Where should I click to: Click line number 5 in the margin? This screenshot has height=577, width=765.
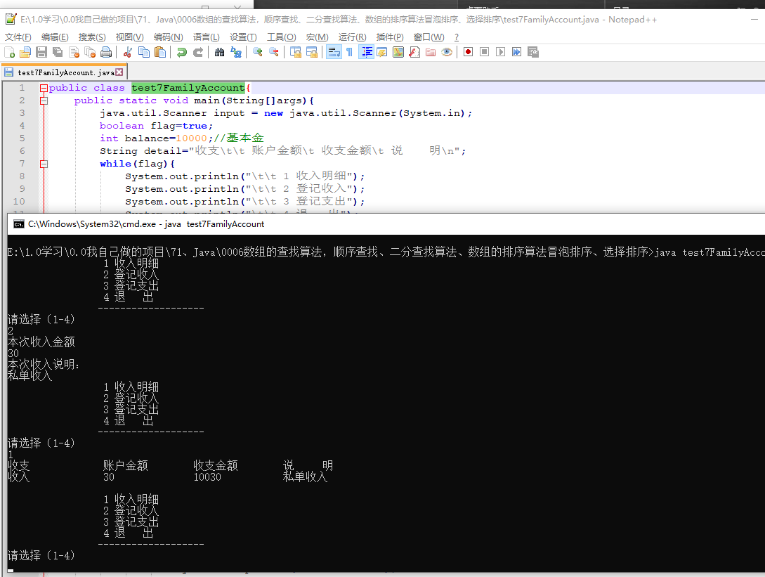click(x=22, y=138)
